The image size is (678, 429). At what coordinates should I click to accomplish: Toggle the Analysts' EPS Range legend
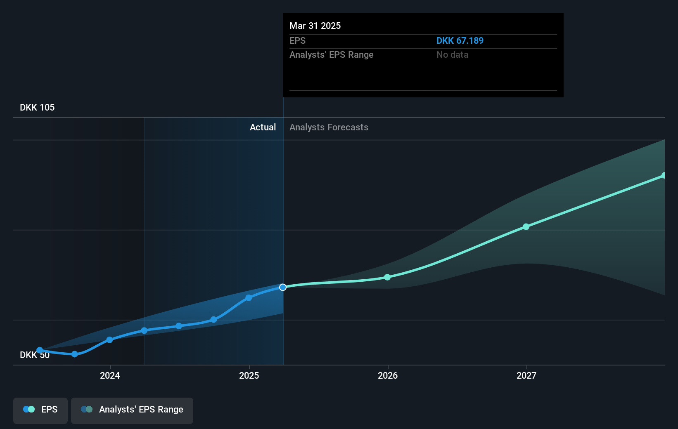click(x=132, y=410)
